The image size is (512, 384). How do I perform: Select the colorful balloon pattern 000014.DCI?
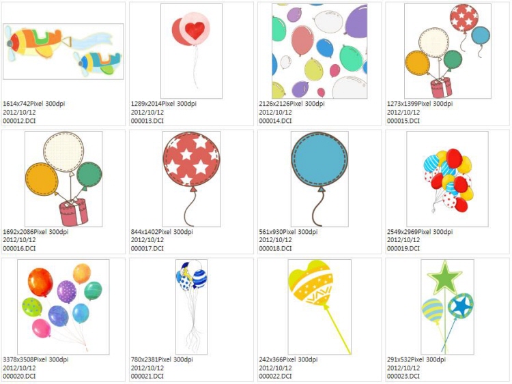319,51
